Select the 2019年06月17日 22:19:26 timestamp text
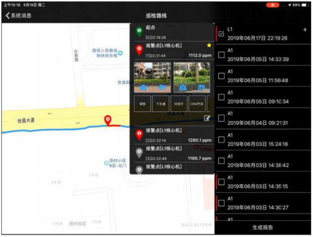 257,38
